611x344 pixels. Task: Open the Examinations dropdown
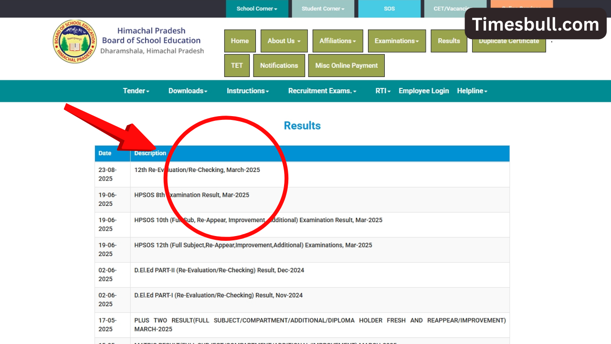click(397, 41)
